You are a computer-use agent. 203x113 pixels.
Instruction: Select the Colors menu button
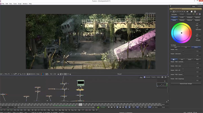[x=174, y=17]
